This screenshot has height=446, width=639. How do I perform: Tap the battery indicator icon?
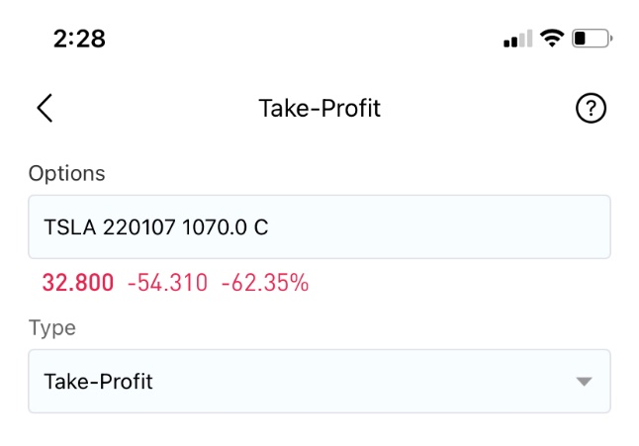pyautogui.click(x=593, y=39)
